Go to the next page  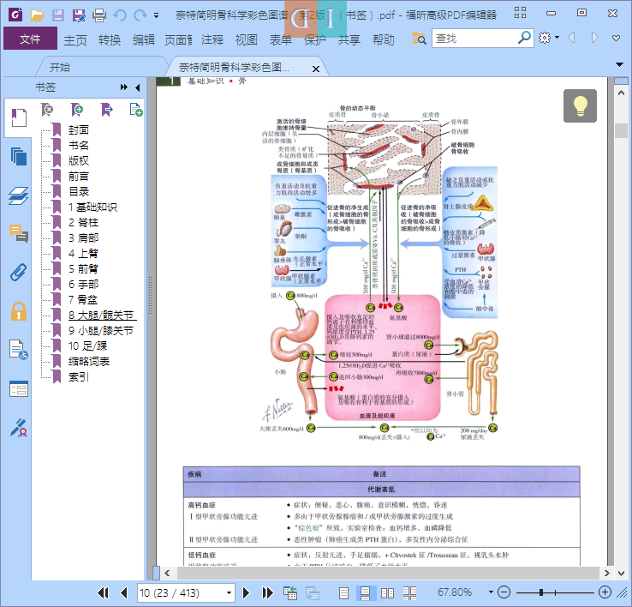pos(246,592)
